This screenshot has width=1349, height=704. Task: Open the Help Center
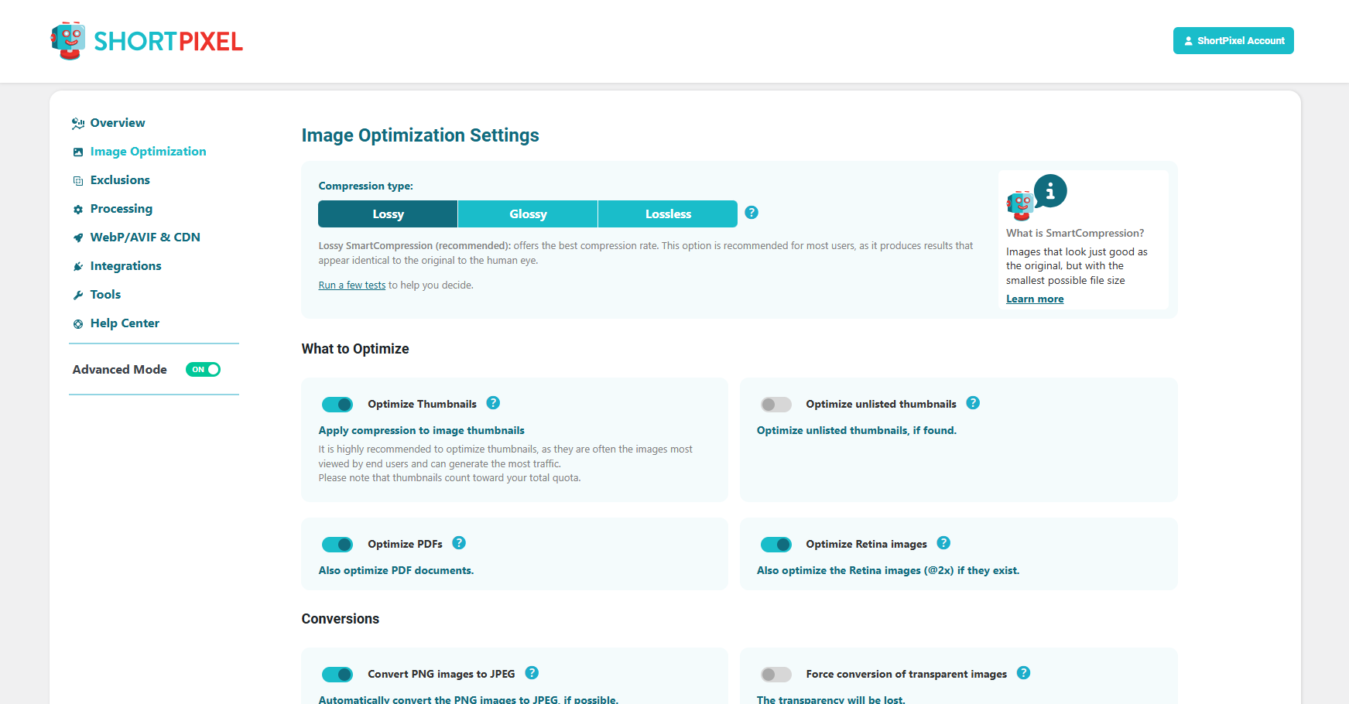pos(125,323)
